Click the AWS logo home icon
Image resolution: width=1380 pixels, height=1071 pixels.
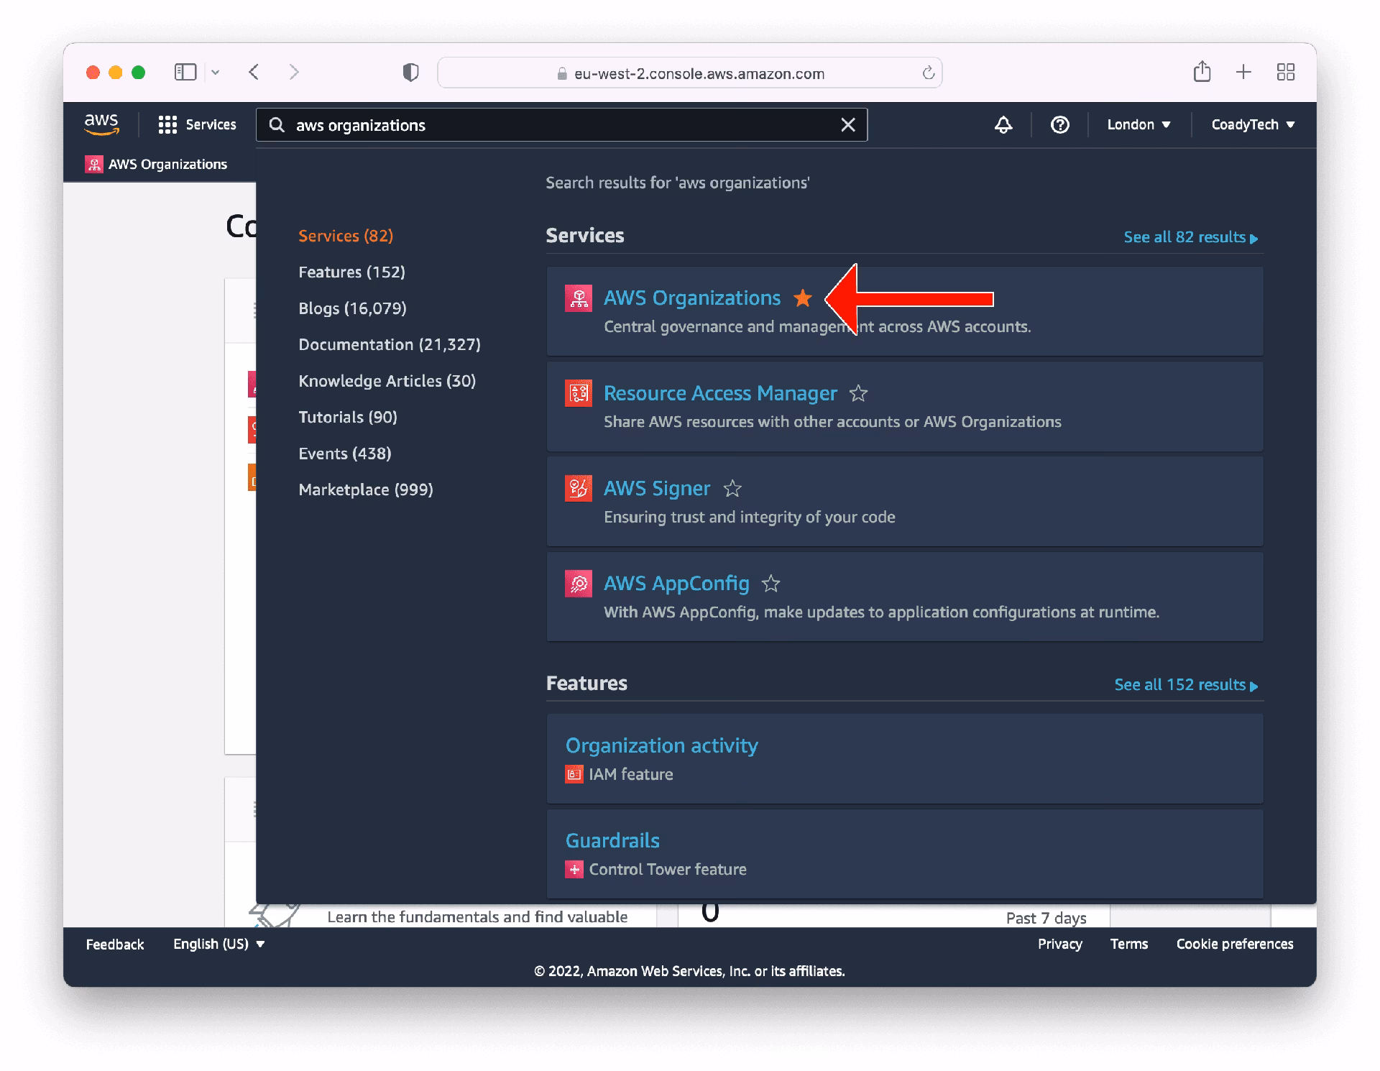101,124
